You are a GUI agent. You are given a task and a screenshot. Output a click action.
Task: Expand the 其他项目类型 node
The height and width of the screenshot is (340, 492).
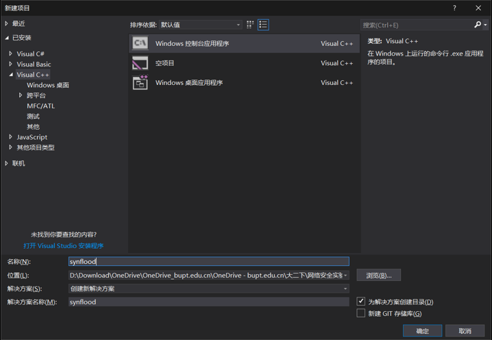pos(10,147)
